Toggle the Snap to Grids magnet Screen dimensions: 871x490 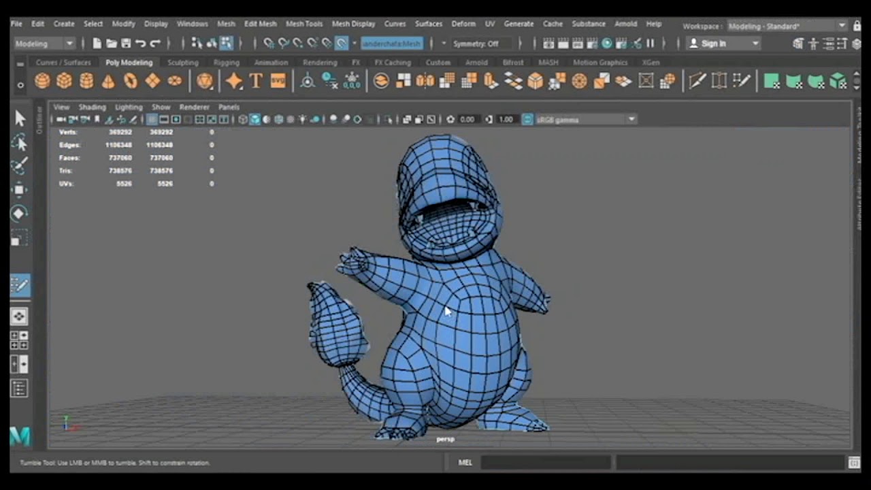(269, 44)
